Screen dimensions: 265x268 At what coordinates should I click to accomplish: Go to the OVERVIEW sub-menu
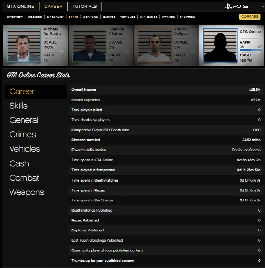coord(15,17)
